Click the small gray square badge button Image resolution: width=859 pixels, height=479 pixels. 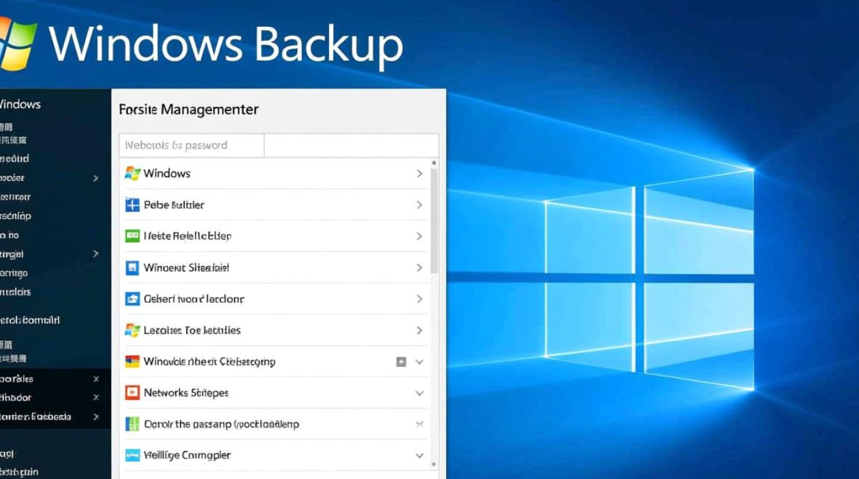(401, 361)
